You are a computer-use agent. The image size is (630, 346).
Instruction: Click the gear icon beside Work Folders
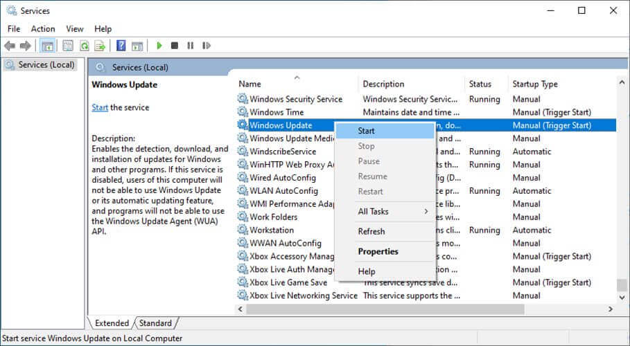243,217
